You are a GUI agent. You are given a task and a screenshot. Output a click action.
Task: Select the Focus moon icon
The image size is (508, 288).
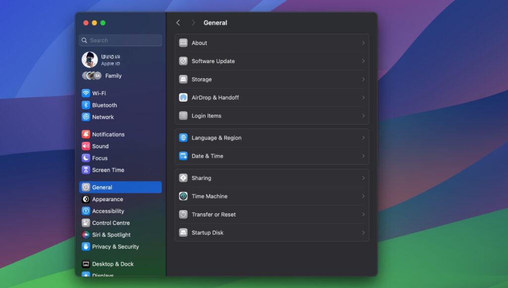tap(86, 158)
